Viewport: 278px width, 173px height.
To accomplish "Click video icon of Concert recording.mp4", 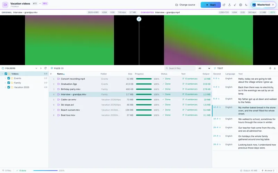I will [x=58, y=79].
